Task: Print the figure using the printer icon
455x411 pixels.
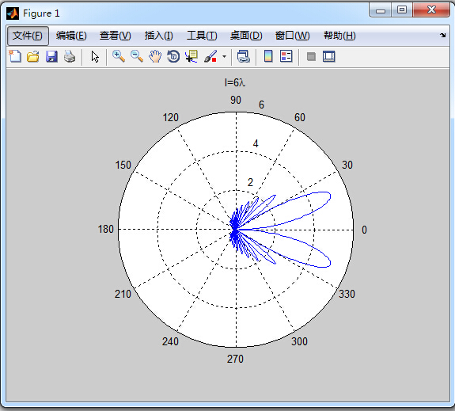Action: (70, 56)
